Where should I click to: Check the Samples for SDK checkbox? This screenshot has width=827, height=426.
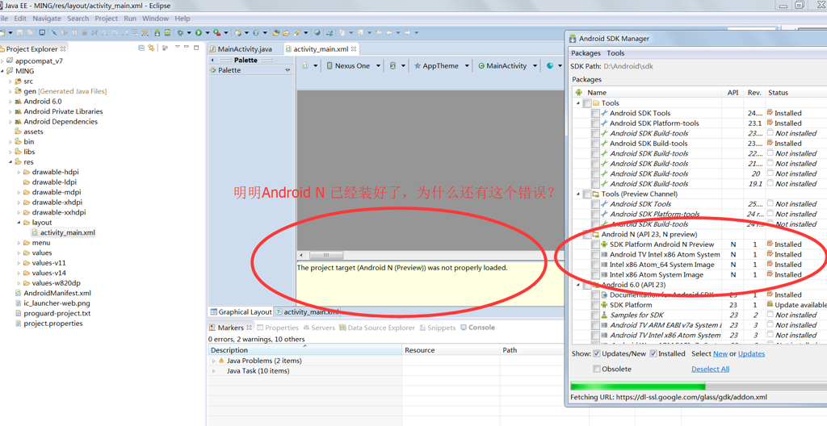[x=595, y=315]
